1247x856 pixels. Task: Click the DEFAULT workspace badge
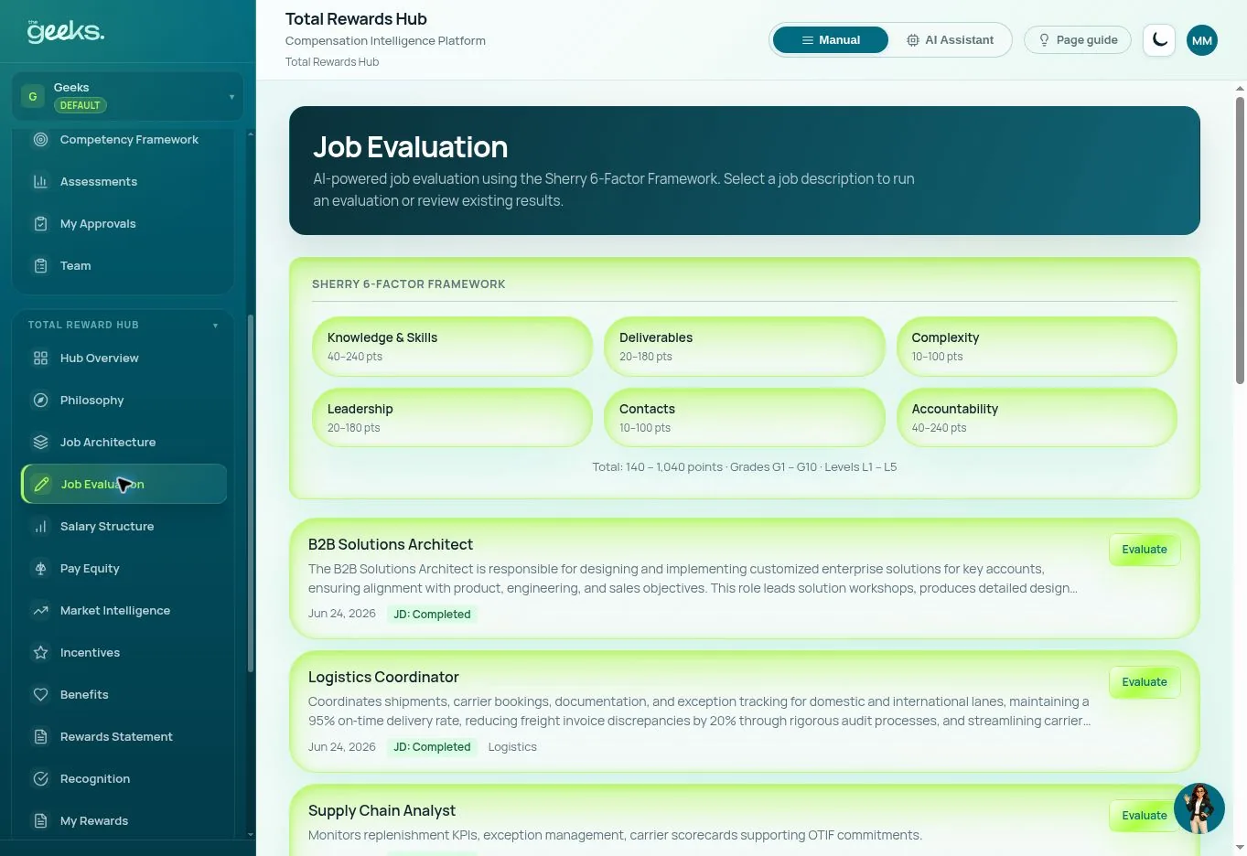(80, 105)
